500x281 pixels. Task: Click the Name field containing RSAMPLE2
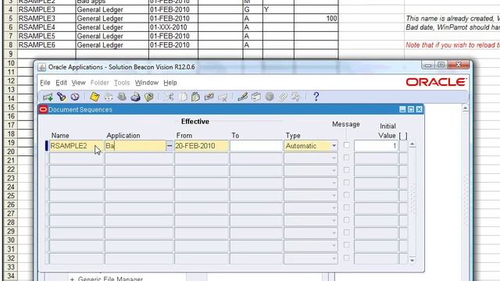tap(77, 146)
